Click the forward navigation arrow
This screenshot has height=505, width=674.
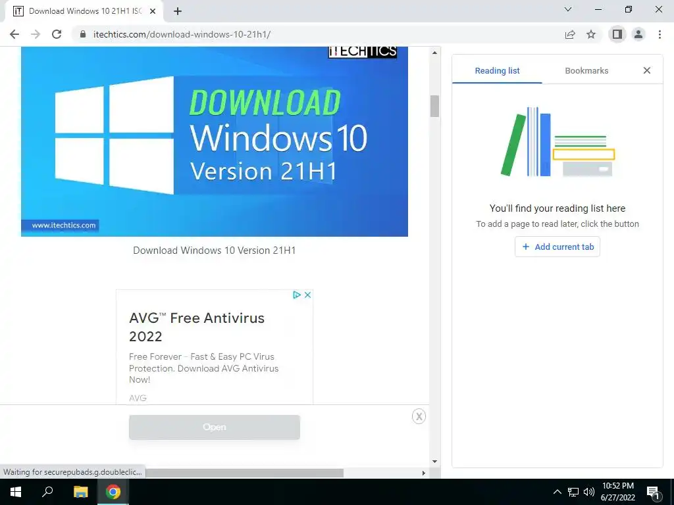pos(36,34)
